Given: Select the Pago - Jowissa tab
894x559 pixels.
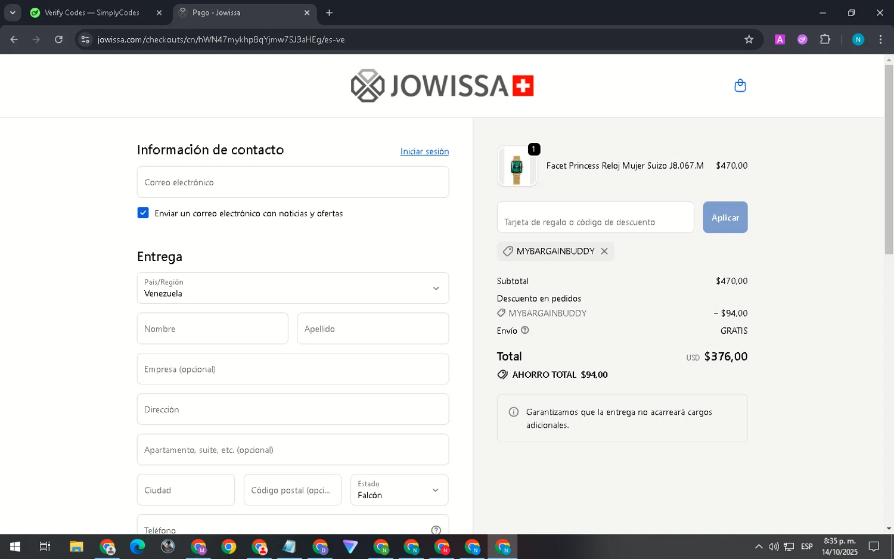Looking at the screenshot, I should [245, 13].
